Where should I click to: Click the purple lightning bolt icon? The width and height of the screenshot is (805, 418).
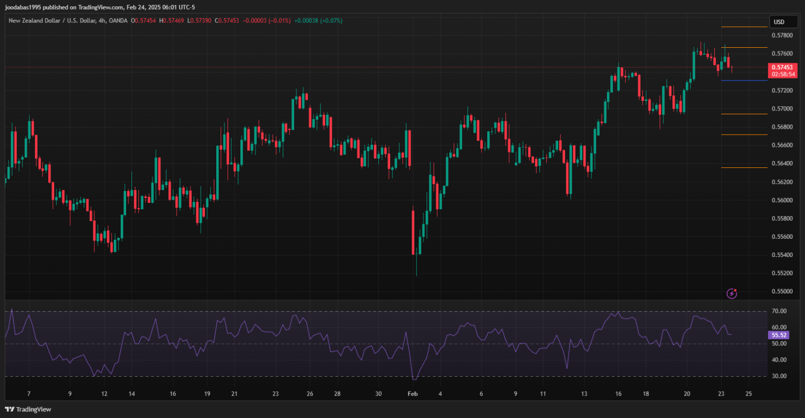[732, 294]
